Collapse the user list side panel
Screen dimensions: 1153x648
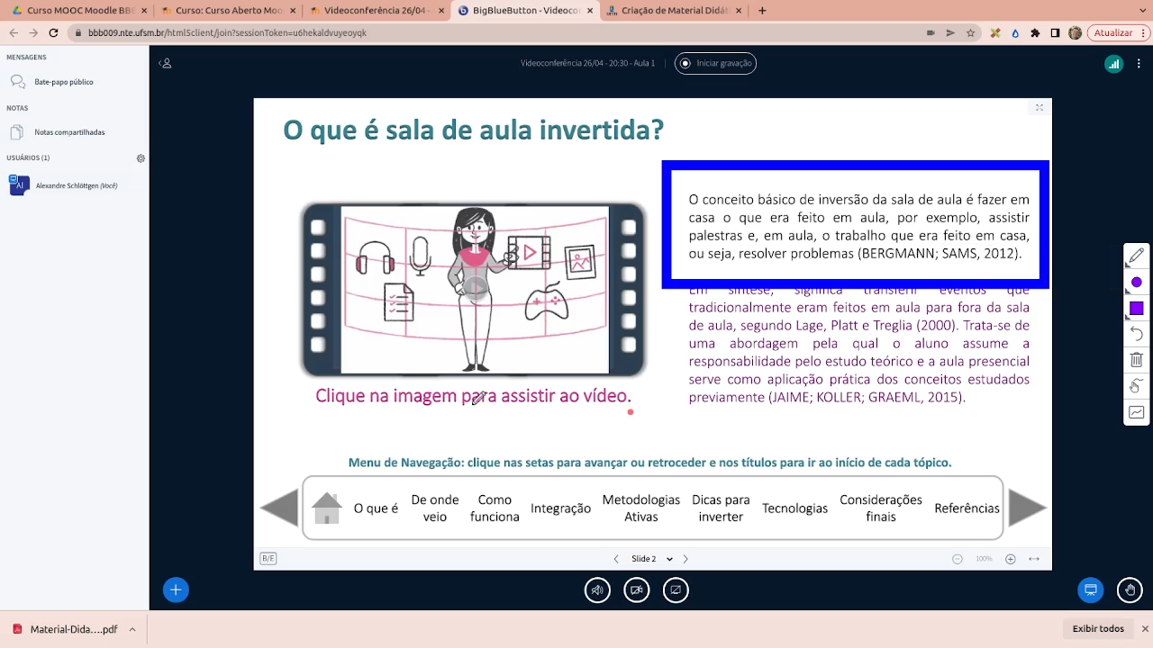tap(165, 64)
